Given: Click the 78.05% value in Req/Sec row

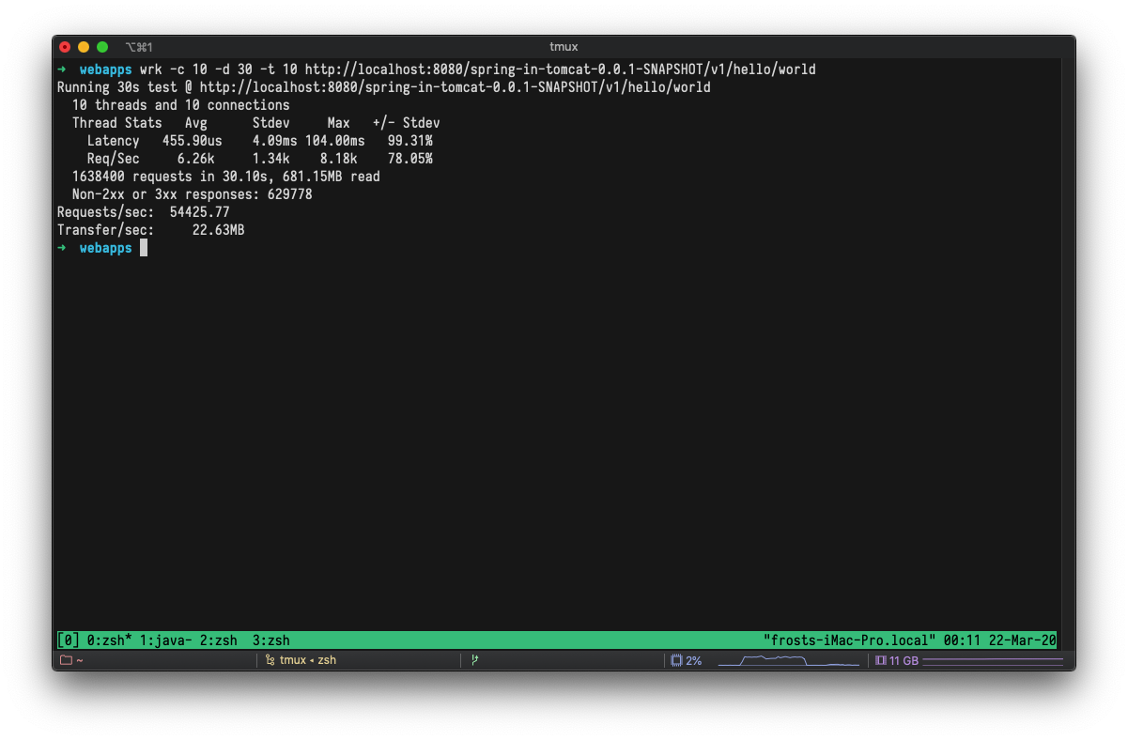Looking at the screenshot, I should [410, 159].
